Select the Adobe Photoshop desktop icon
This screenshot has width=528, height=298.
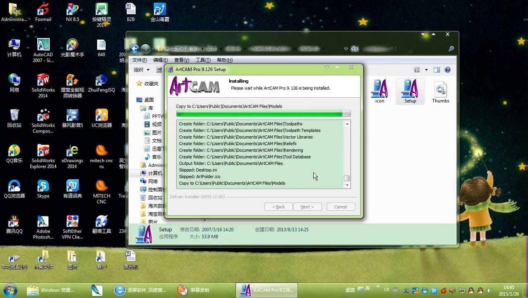[x=43, y=227]
